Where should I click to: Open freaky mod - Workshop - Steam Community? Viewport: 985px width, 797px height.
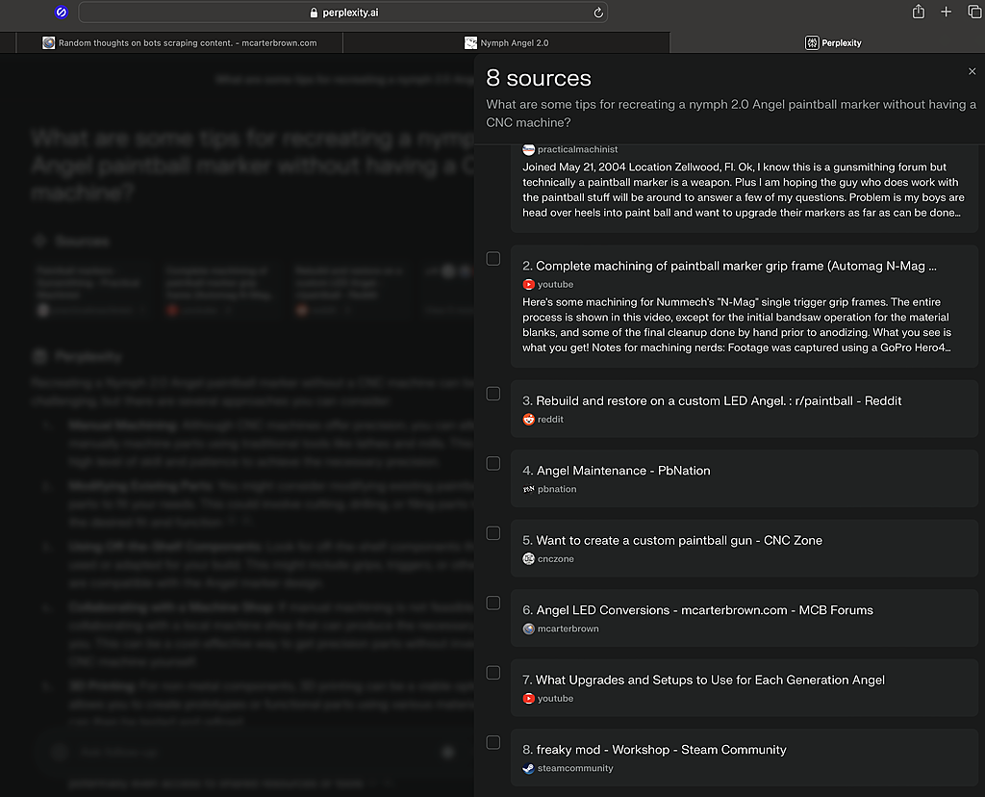(654, 750)
